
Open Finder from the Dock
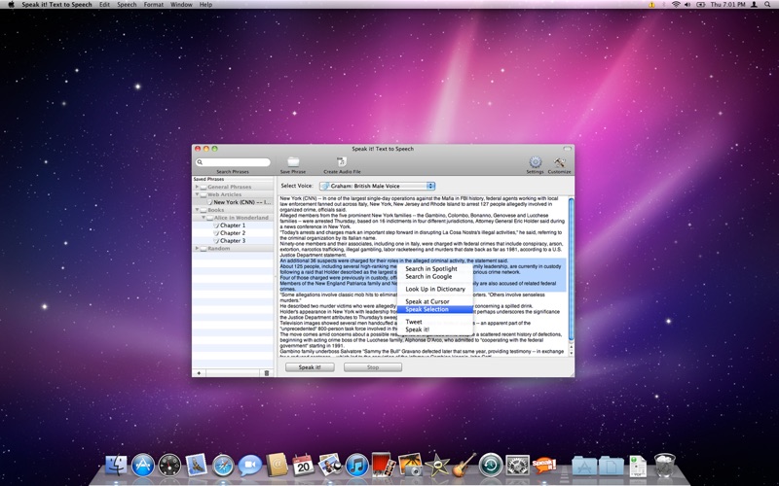pyautogui.click(x=116, y=466)
